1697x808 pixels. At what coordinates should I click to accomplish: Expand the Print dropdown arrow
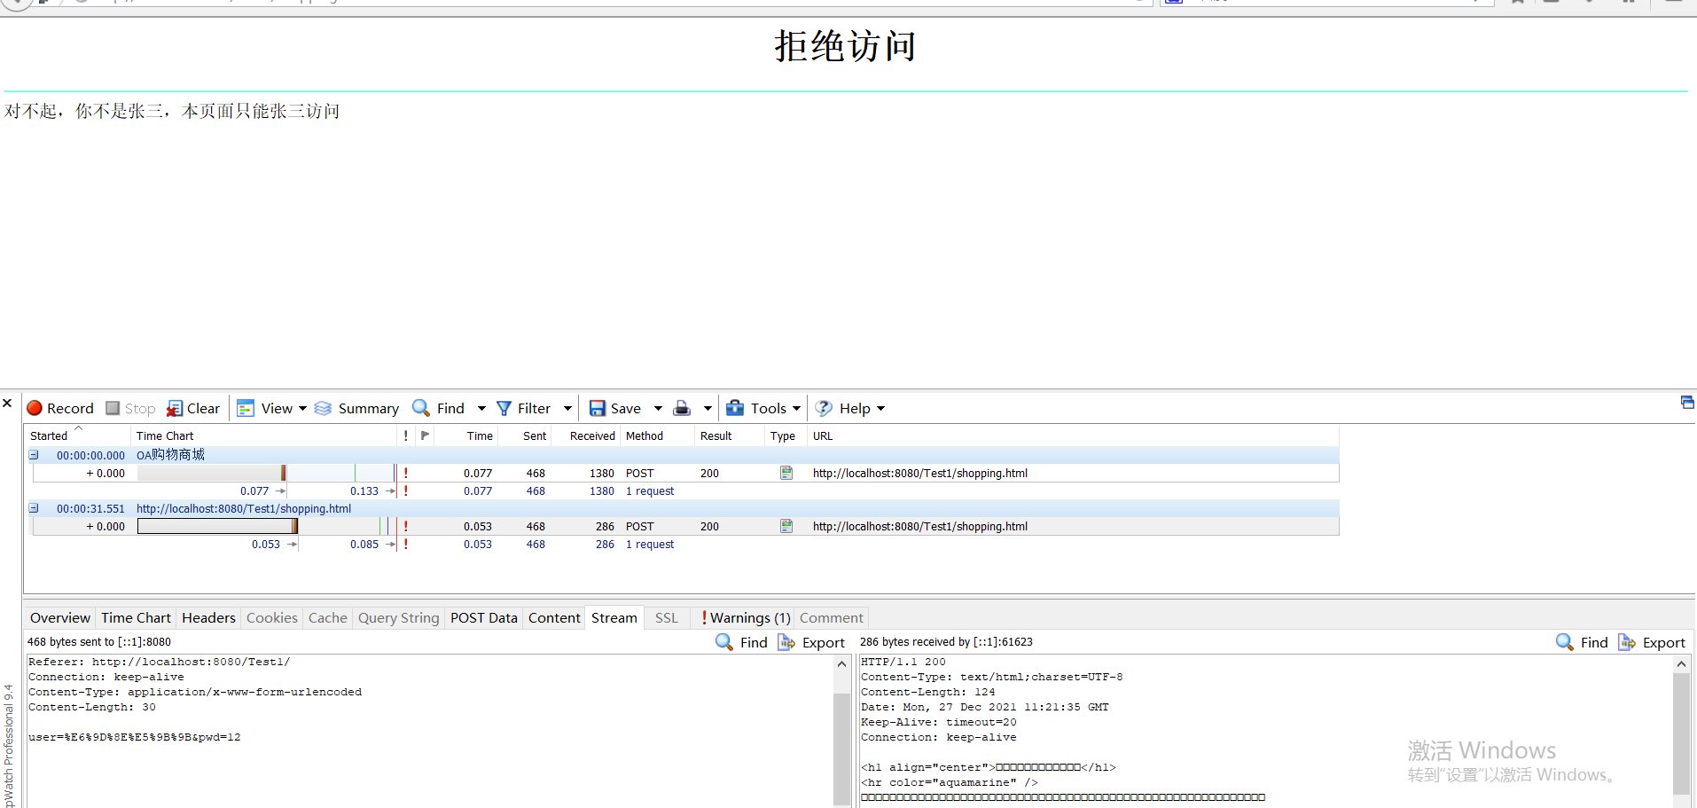[x=708, y=409]
